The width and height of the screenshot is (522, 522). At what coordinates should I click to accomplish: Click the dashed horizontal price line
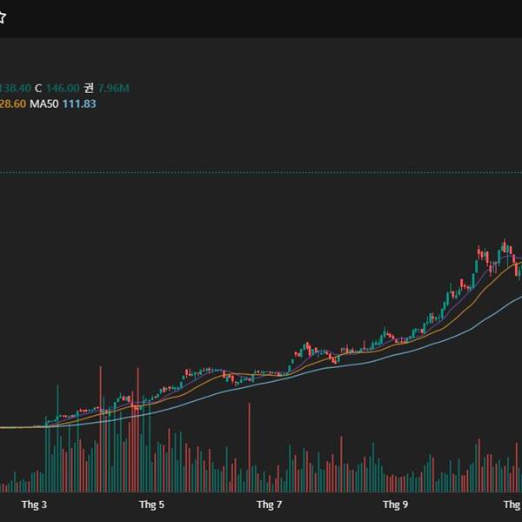[x=261, y=173]
